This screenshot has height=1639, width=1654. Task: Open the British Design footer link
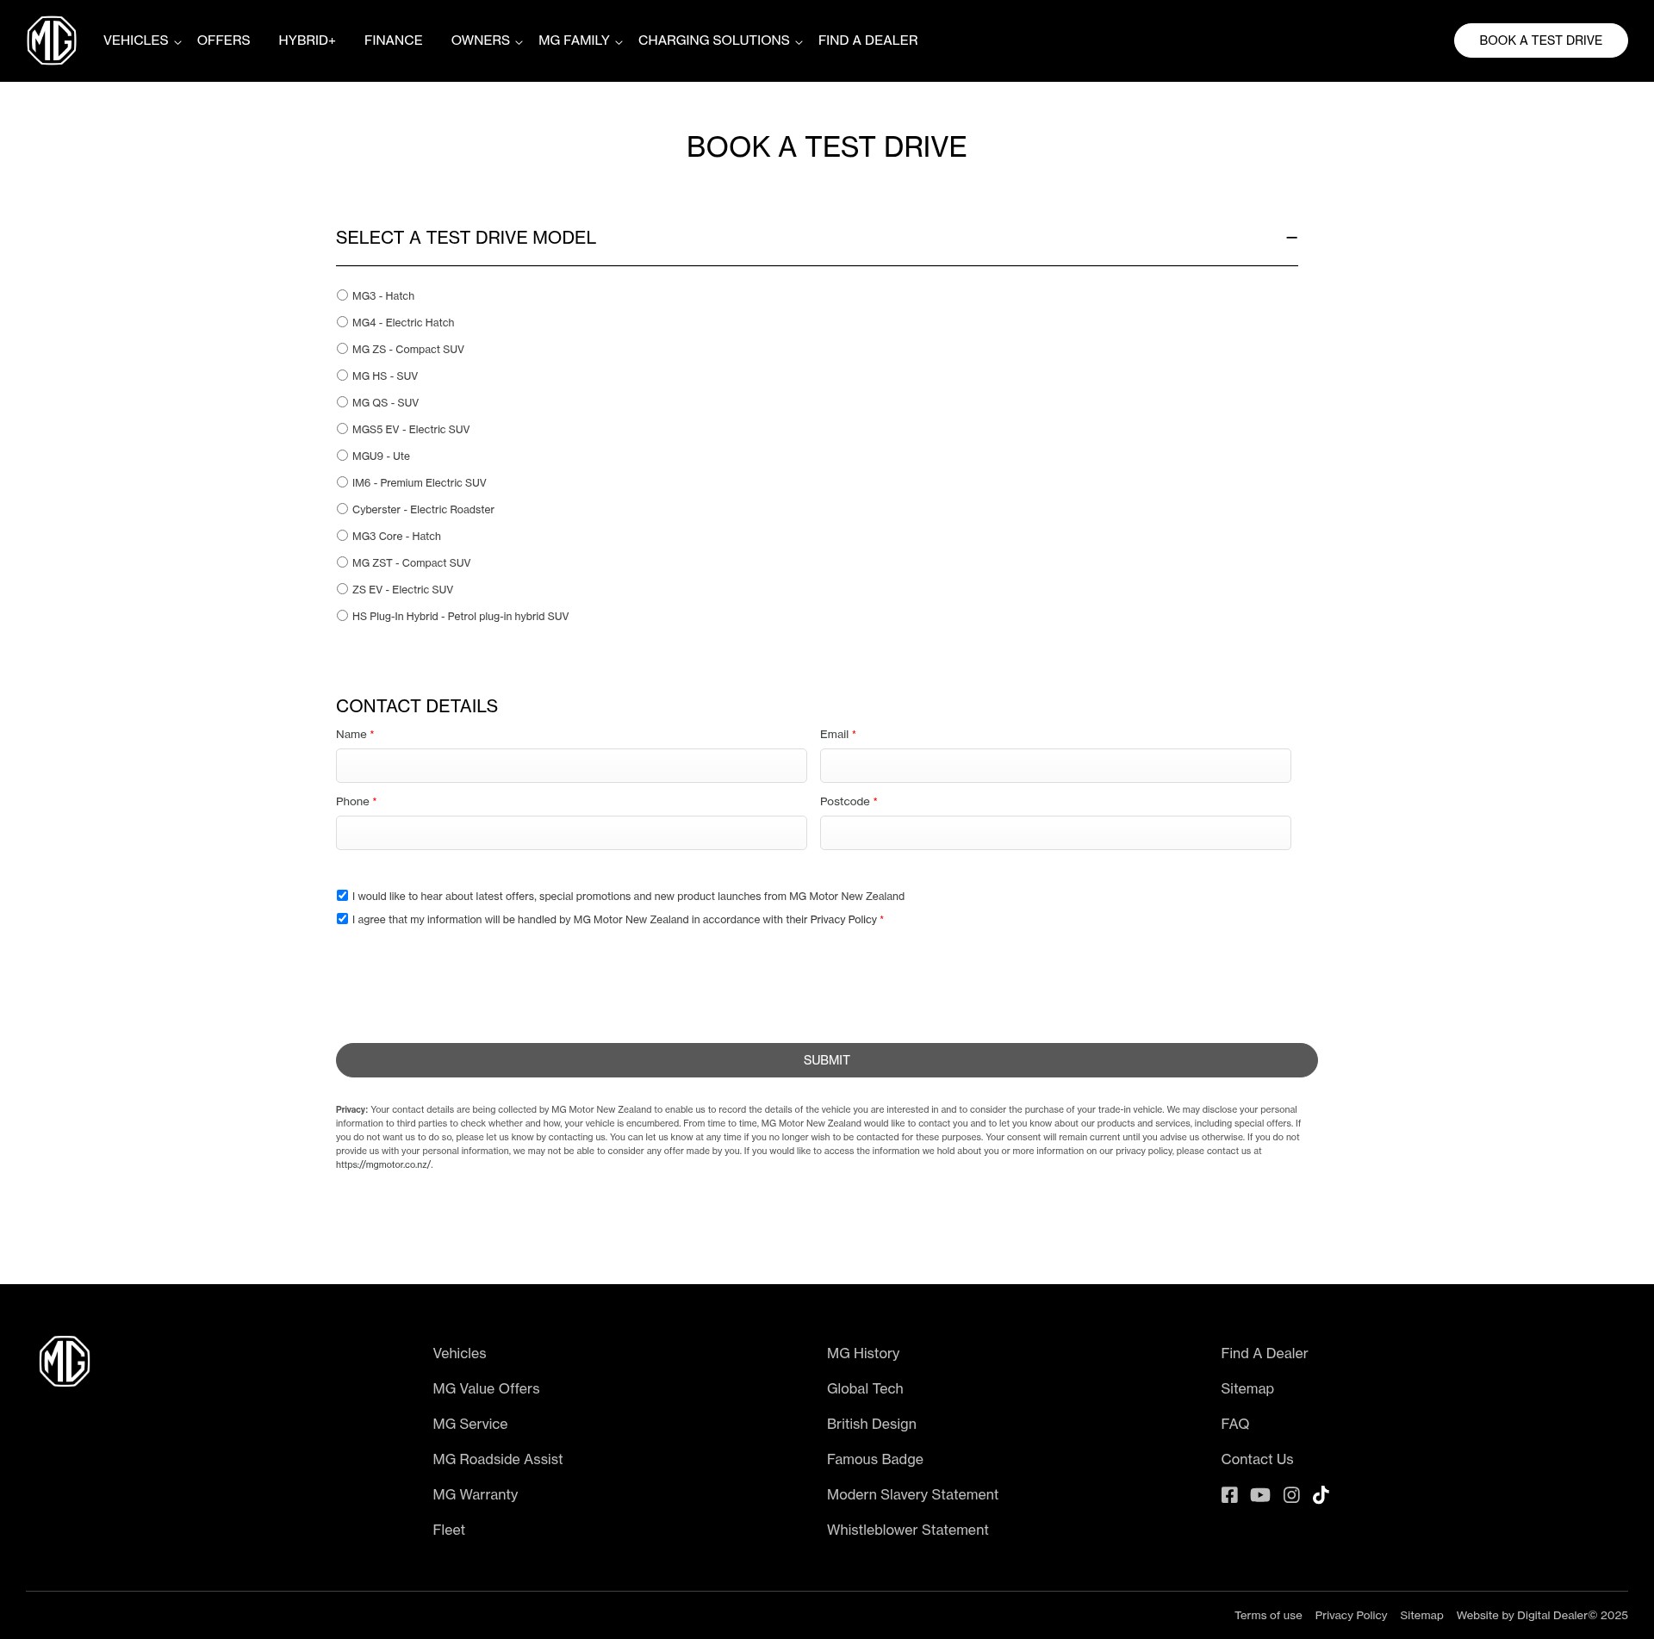pyautogui.click(x=872, y=1425)
